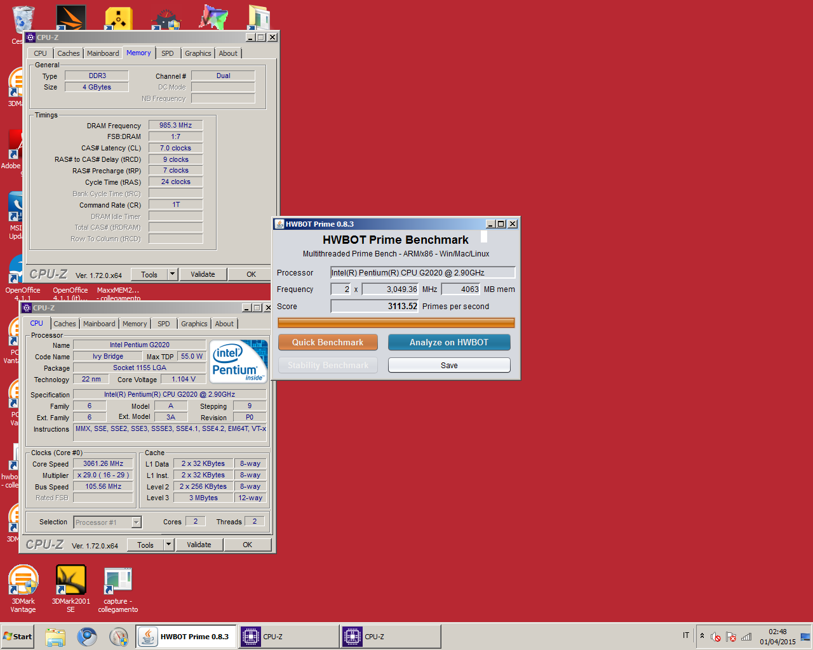Open the yellow cube shortcut on desktop

(x=119, y=18)
